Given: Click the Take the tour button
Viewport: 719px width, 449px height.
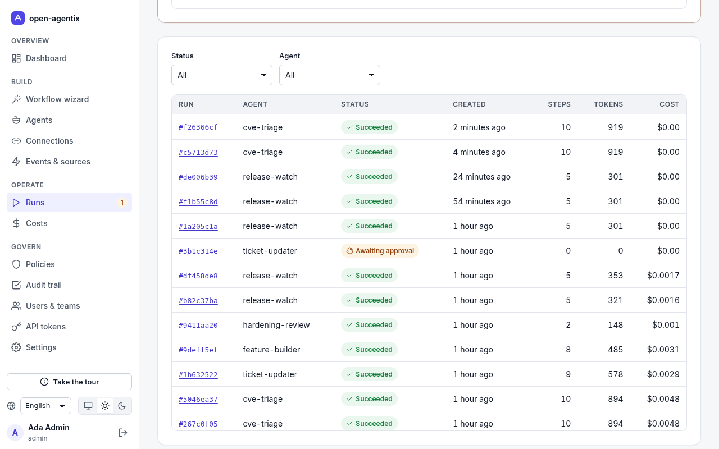Looking at the screenshot, I should click(69, 382).
